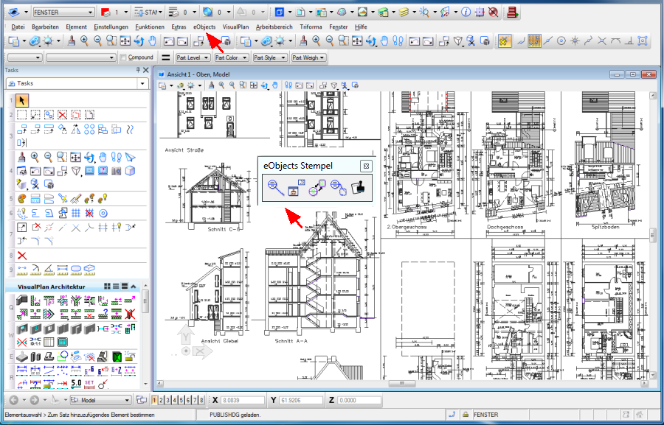664x425 pixels.
Task: Click the blue information icon in the top toolbar
Action: point(466,13)
